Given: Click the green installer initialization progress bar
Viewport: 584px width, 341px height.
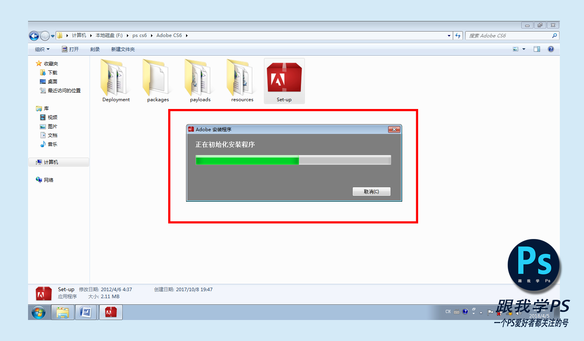Looking at the screenshot, I should click(x=293, y=160).
